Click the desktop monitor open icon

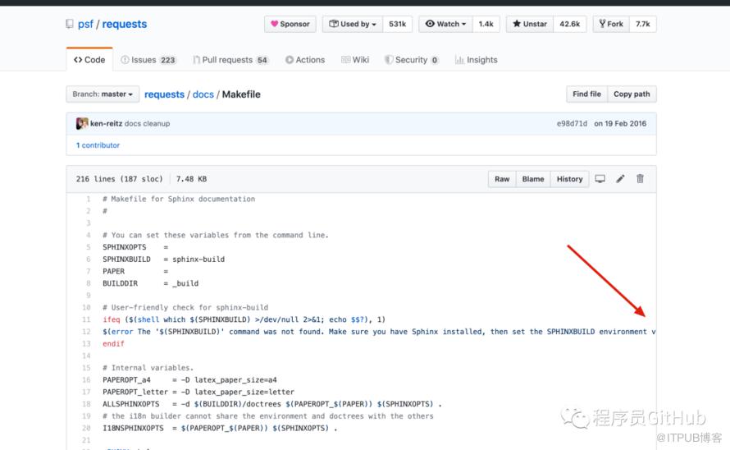[600, 178]
